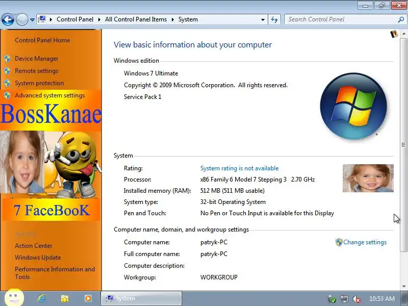Expand arrow after All Control Panel Items

pyautogui.click(x=172, y=19)
